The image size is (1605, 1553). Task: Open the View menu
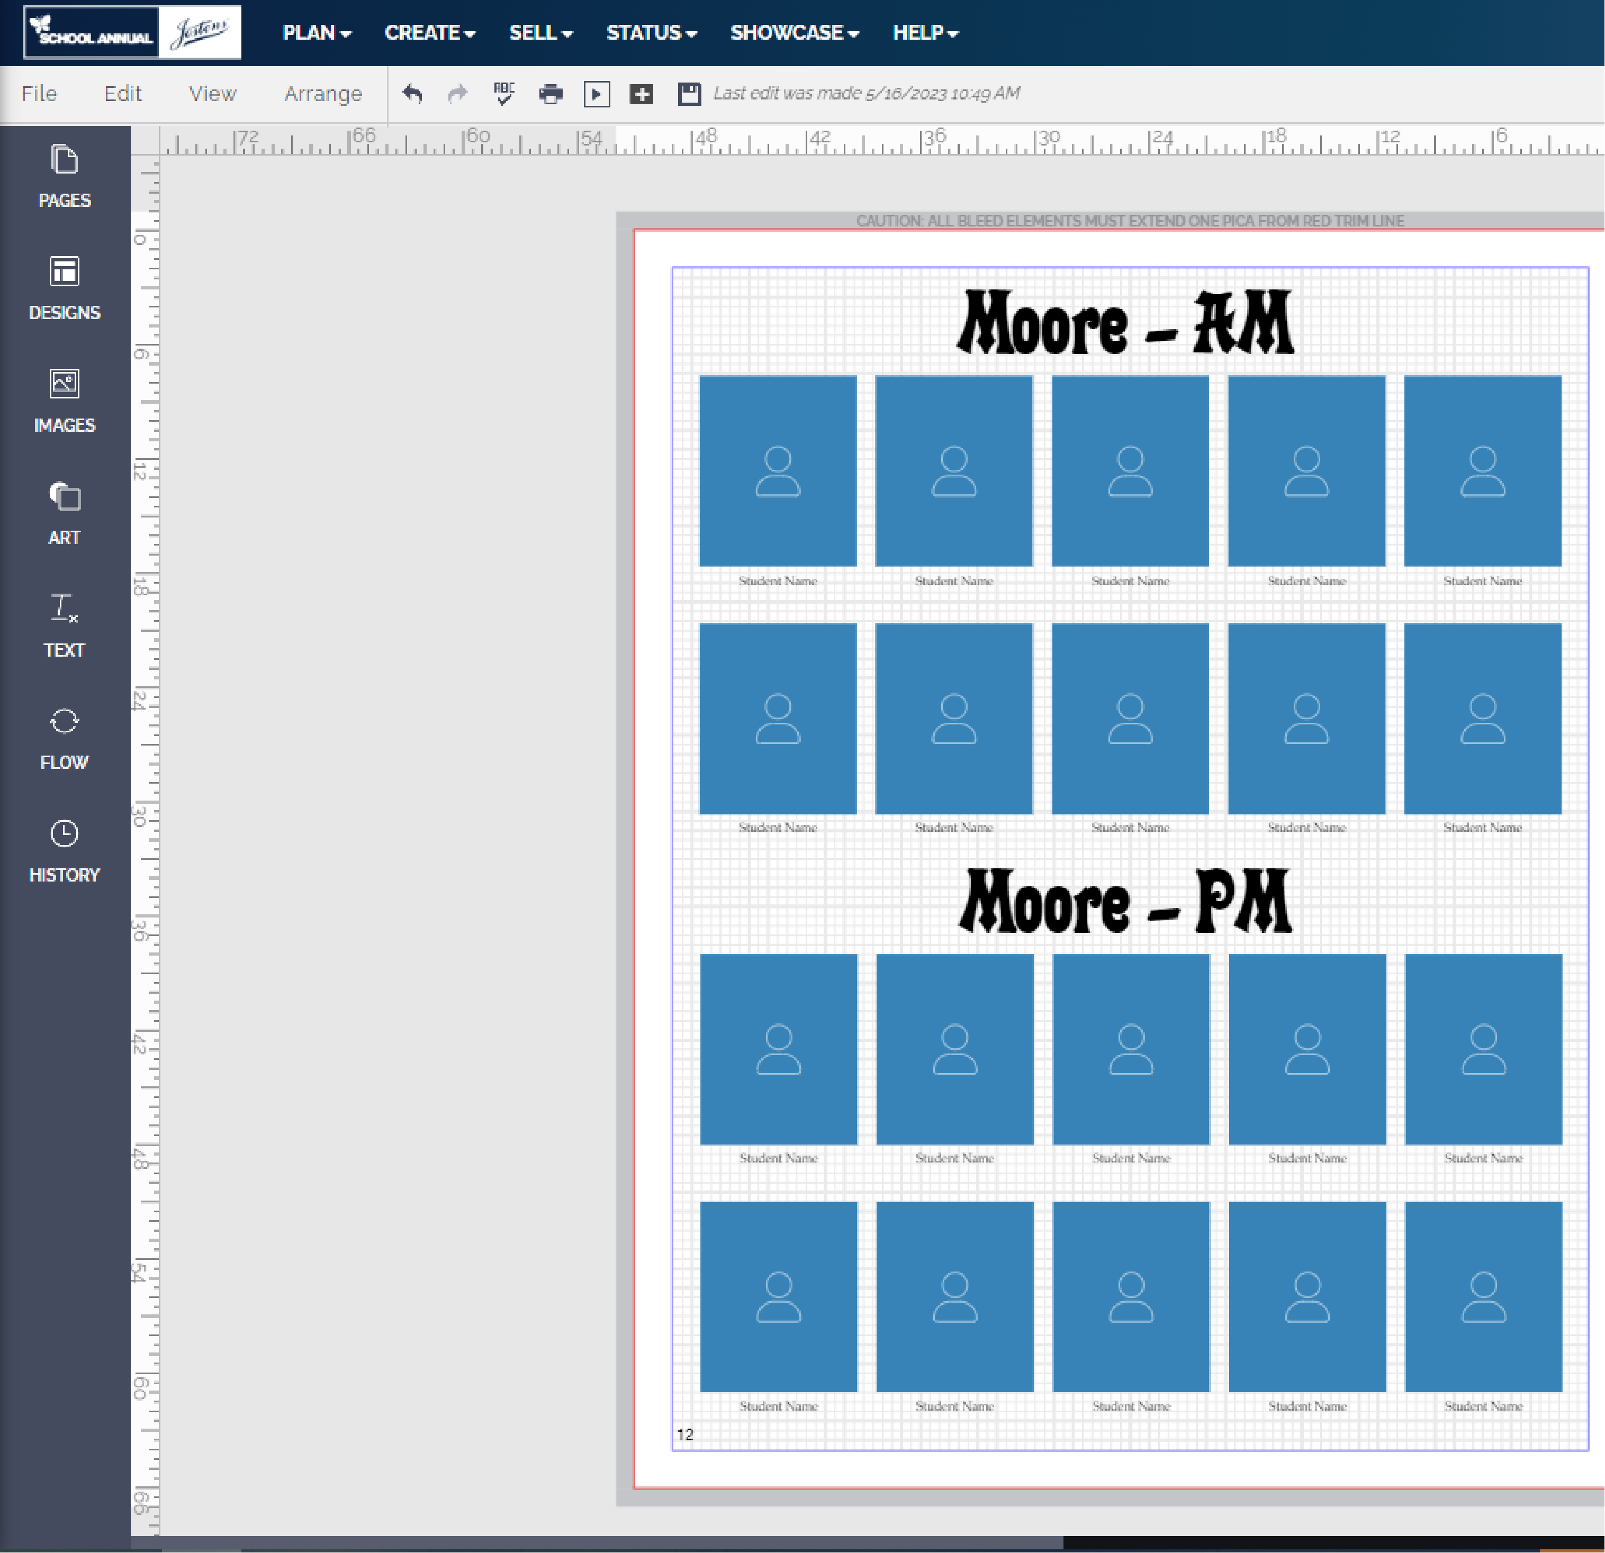(x=213, y=94)
